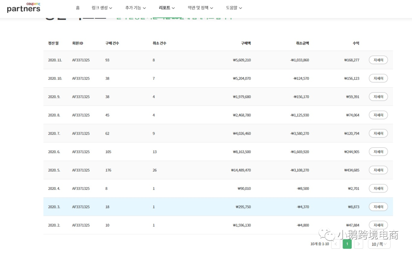Select the -₩3,108,270 cancel amount
The image size is (412, 253).
click(300, 170)
